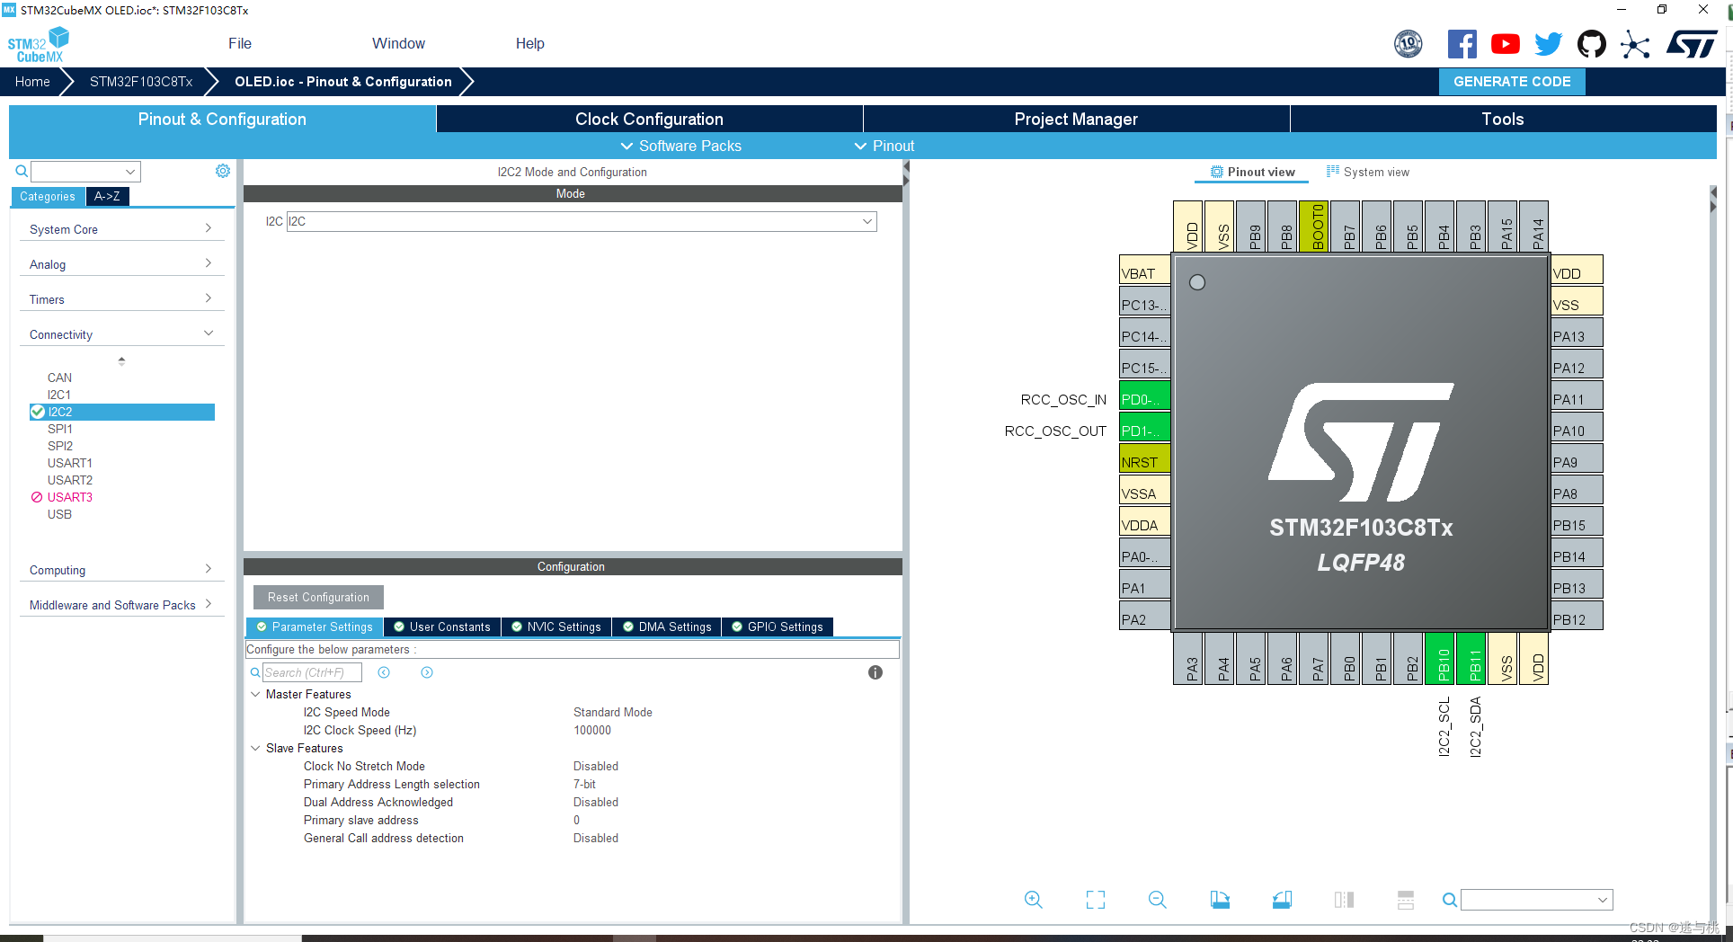This screenshot has height=942, width=1733.
Task: Click the GENERATE CODE button
Action: 1512,82
